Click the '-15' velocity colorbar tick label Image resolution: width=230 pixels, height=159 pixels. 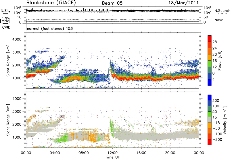pos(216,123)
